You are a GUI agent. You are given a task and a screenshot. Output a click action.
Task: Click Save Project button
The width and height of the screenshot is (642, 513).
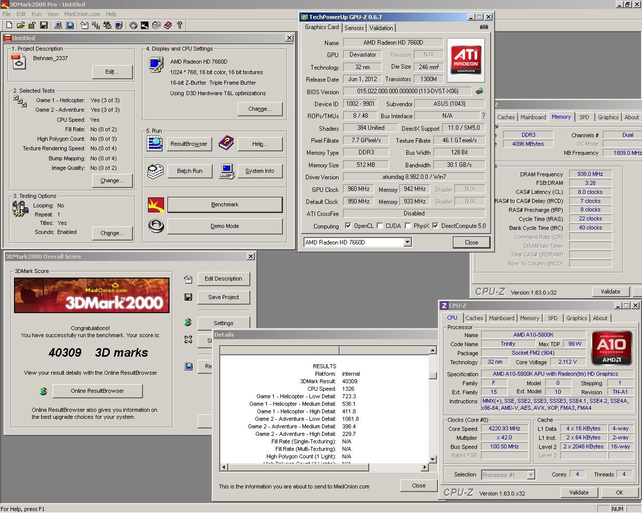[224, 297]
